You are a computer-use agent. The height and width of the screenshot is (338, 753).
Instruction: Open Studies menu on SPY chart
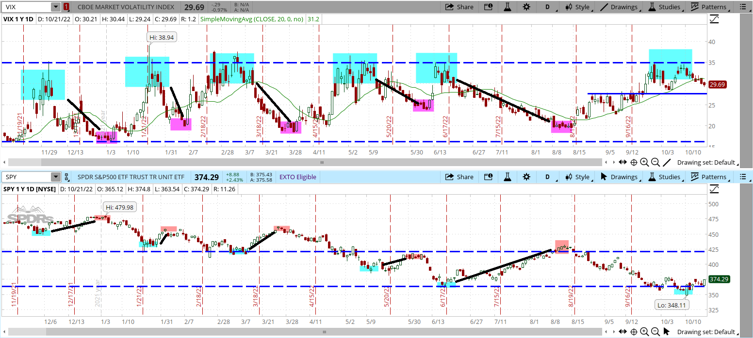pyautogui.click(x=664, y=177)
